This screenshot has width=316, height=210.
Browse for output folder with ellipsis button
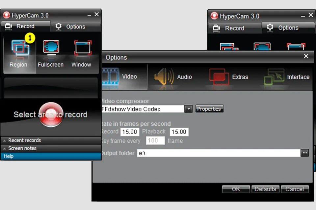coord(305,153)
